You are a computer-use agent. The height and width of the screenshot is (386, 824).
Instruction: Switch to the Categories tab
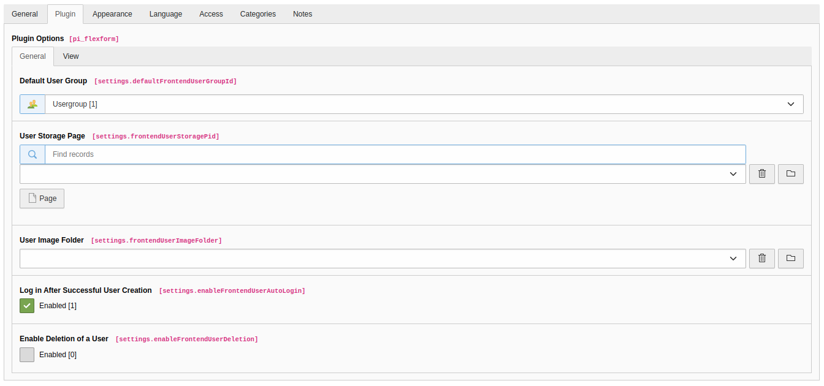pyautogui.click(x=258, y=14)
